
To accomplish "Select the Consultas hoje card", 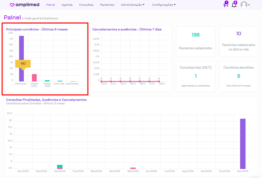I will (196, 76).
